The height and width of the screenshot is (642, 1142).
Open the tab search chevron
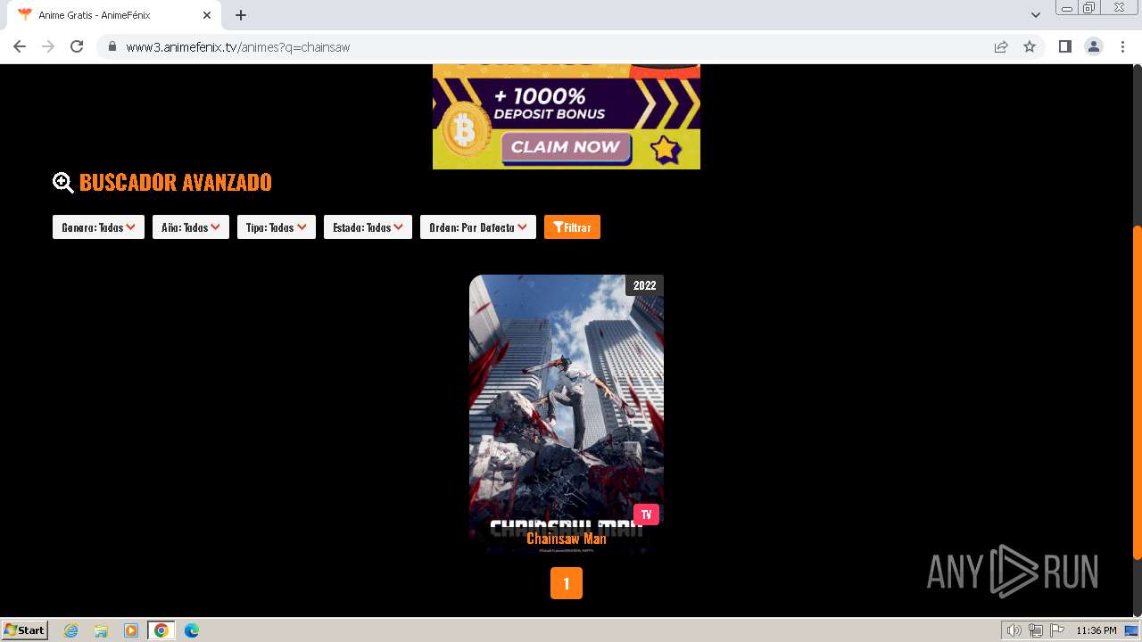[1036, 15]
